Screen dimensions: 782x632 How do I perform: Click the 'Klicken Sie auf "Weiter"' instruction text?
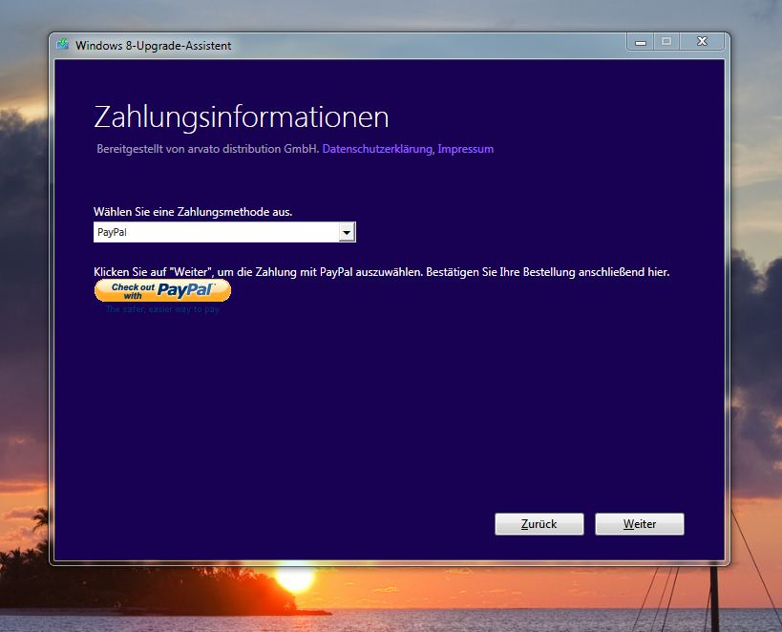click(382, 272)
